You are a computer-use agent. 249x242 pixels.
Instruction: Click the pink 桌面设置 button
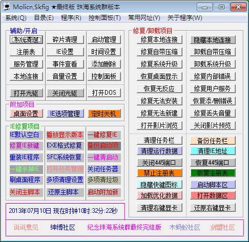(x=26, y=114)
